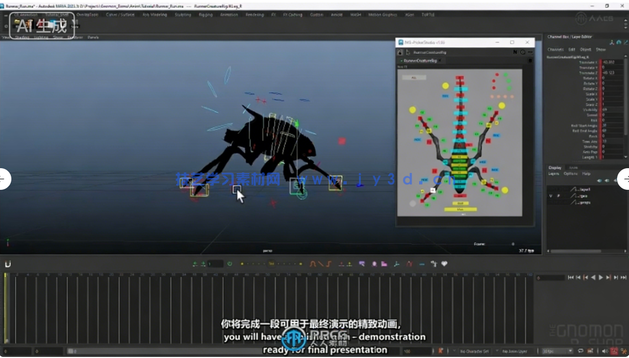Toggle visibility of the props layer

pos(551,203)
